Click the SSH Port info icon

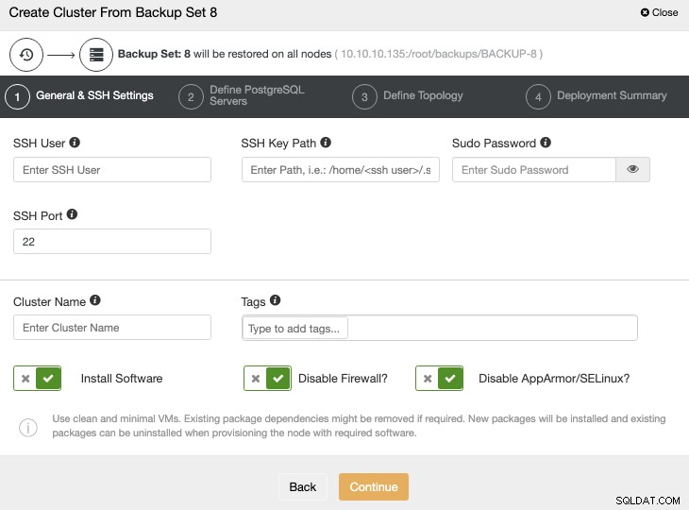click(x=72, y=214)
